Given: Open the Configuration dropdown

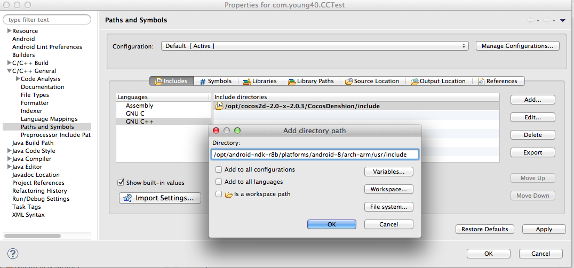Looking at the screenshot, I should tap(315, 46).
